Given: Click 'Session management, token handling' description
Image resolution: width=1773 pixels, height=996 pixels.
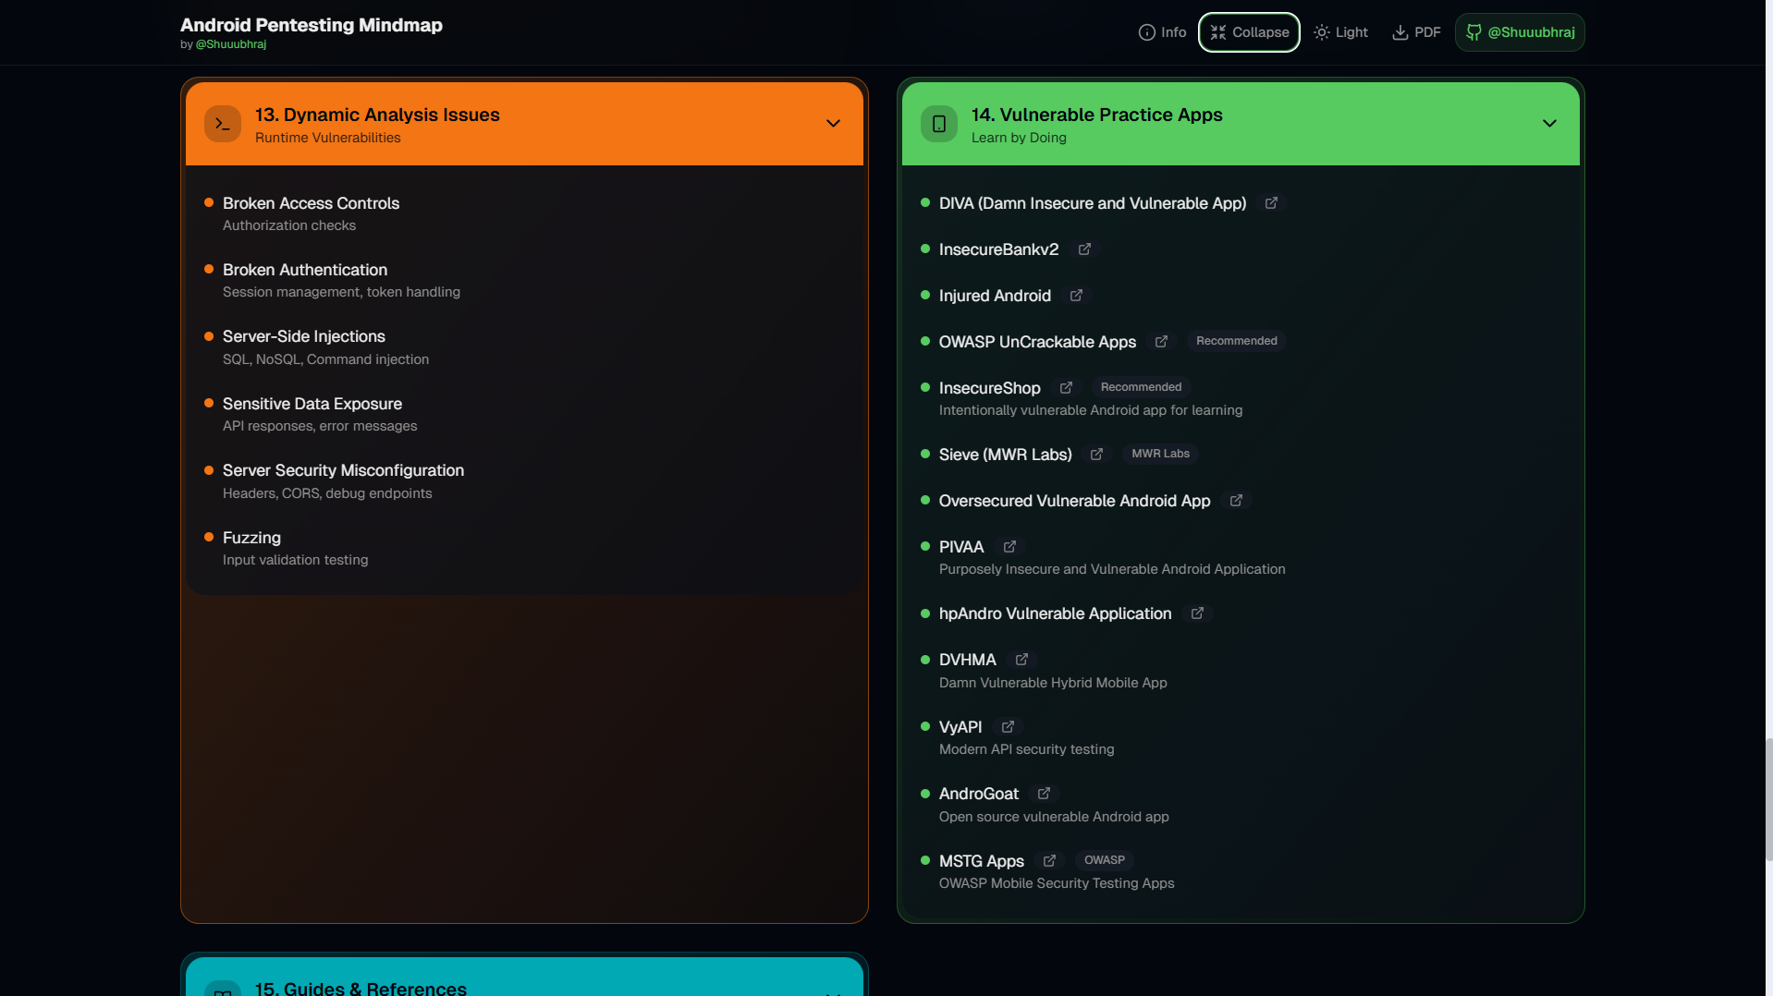Looking at the screenshot, I should coord(341,292).
